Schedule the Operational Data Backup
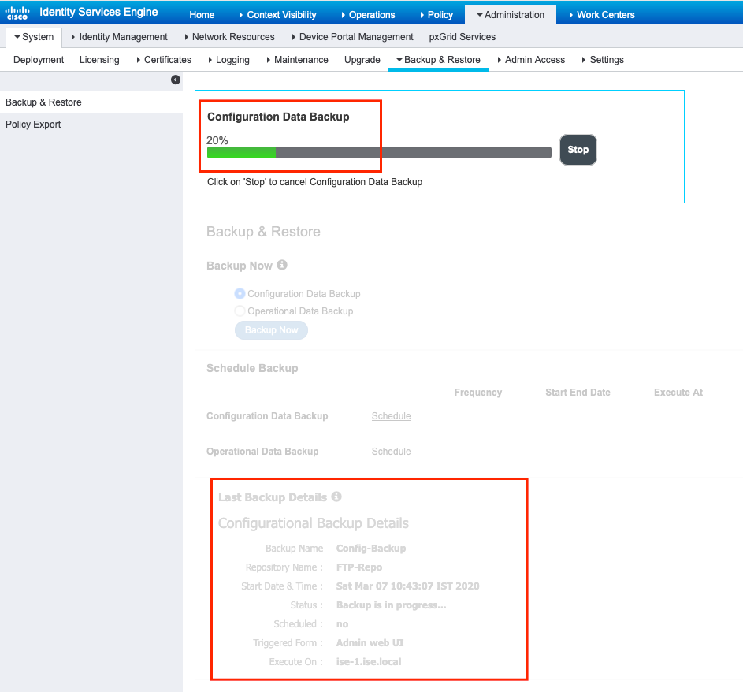Image resolution: width=743 pixels, height=692 pixels. click(x=391, y=452)
